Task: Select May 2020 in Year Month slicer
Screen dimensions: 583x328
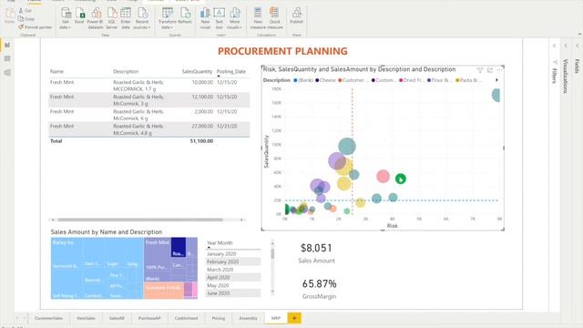Action: (x=233, y=285)
